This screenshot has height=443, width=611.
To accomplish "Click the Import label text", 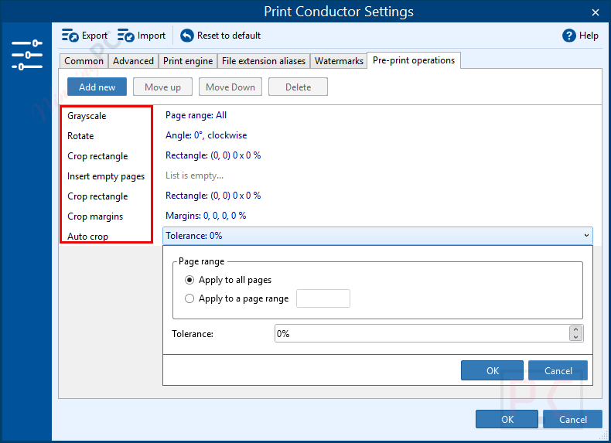I will tap(151, 36).
